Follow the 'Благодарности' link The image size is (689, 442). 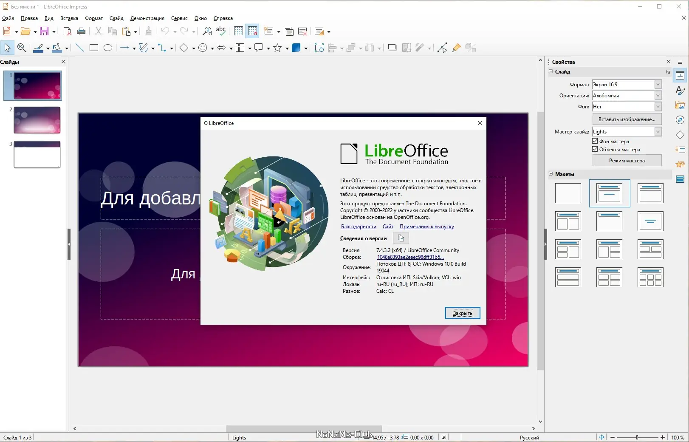pos(359,227)
